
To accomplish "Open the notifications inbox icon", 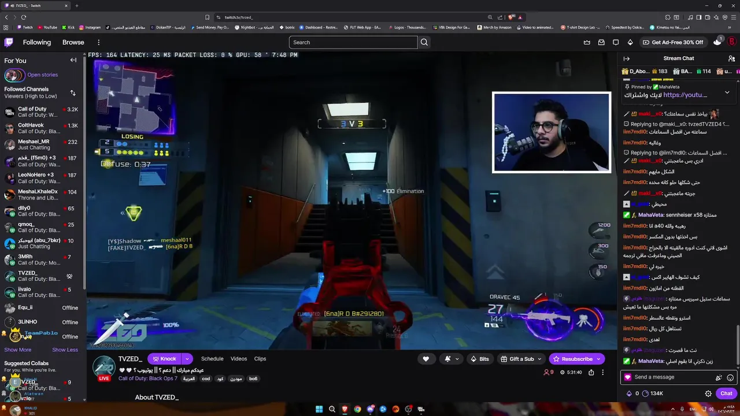I will click(x=601, y=42).
